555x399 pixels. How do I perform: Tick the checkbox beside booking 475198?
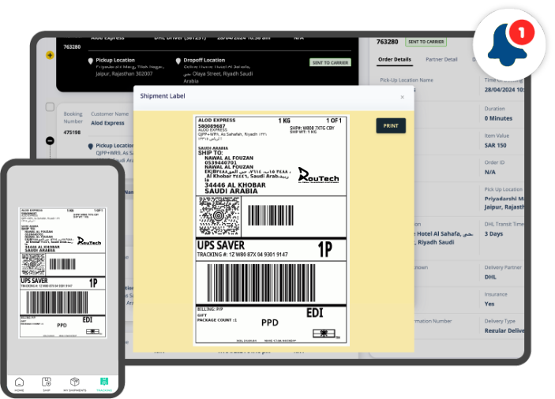pos(50,106)
